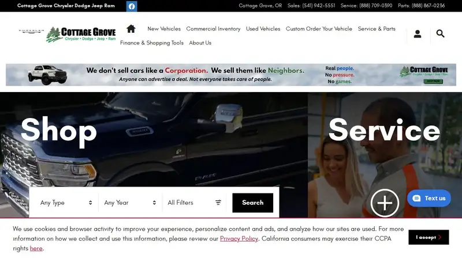The width and height of the screenshot is (462, 259).
Task: Open Used Vehicles menu
Action: tap(263, 29)
